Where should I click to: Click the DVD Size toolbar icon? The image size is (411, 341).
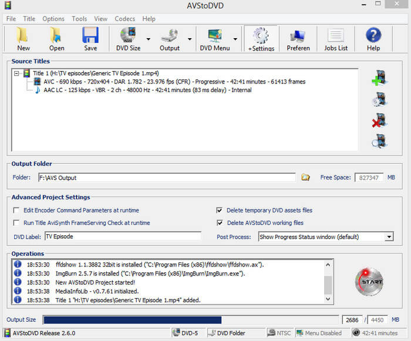coord(128,39)
